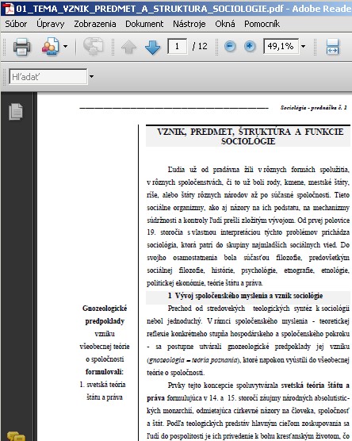The image size is (352, 441).
Task: Open the Súbor menu
Action: (x=16, y=24)
